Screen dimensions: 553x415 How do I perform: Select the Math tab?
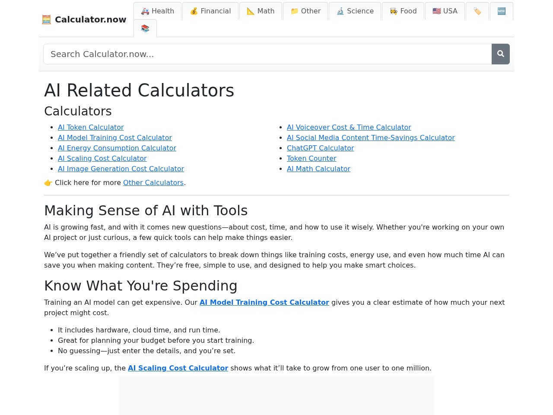[x=261, y=11]
